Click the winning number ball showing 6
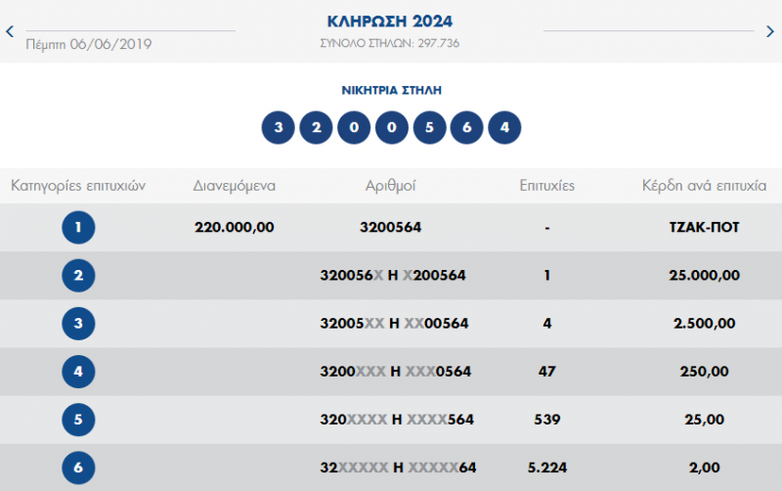Image resolution: width=782 pixels, height=491 pixels. click(x=466, y=128)
